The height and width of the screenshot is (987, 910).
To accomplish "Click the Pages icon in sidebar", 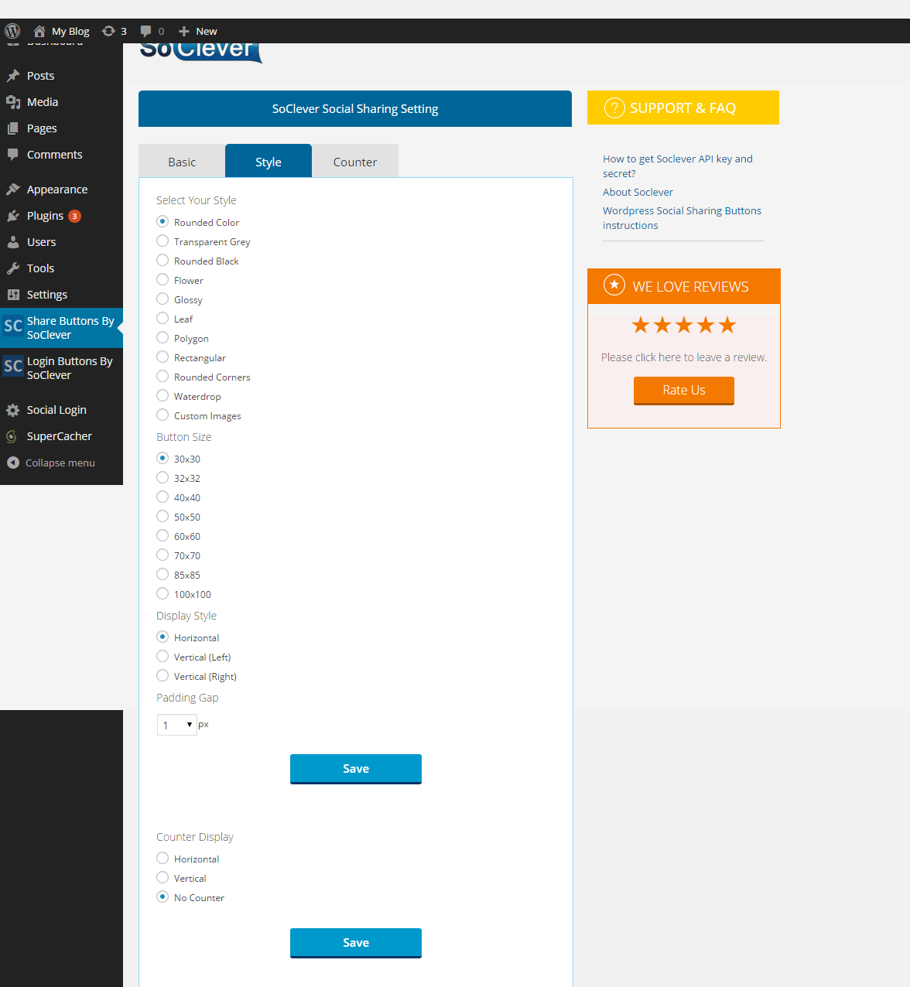I will 13,128.
